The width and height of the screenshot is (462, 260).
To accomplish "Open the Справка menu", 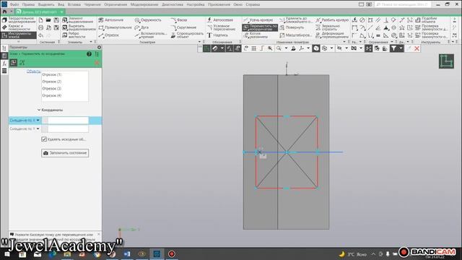I will coord(253,4).
